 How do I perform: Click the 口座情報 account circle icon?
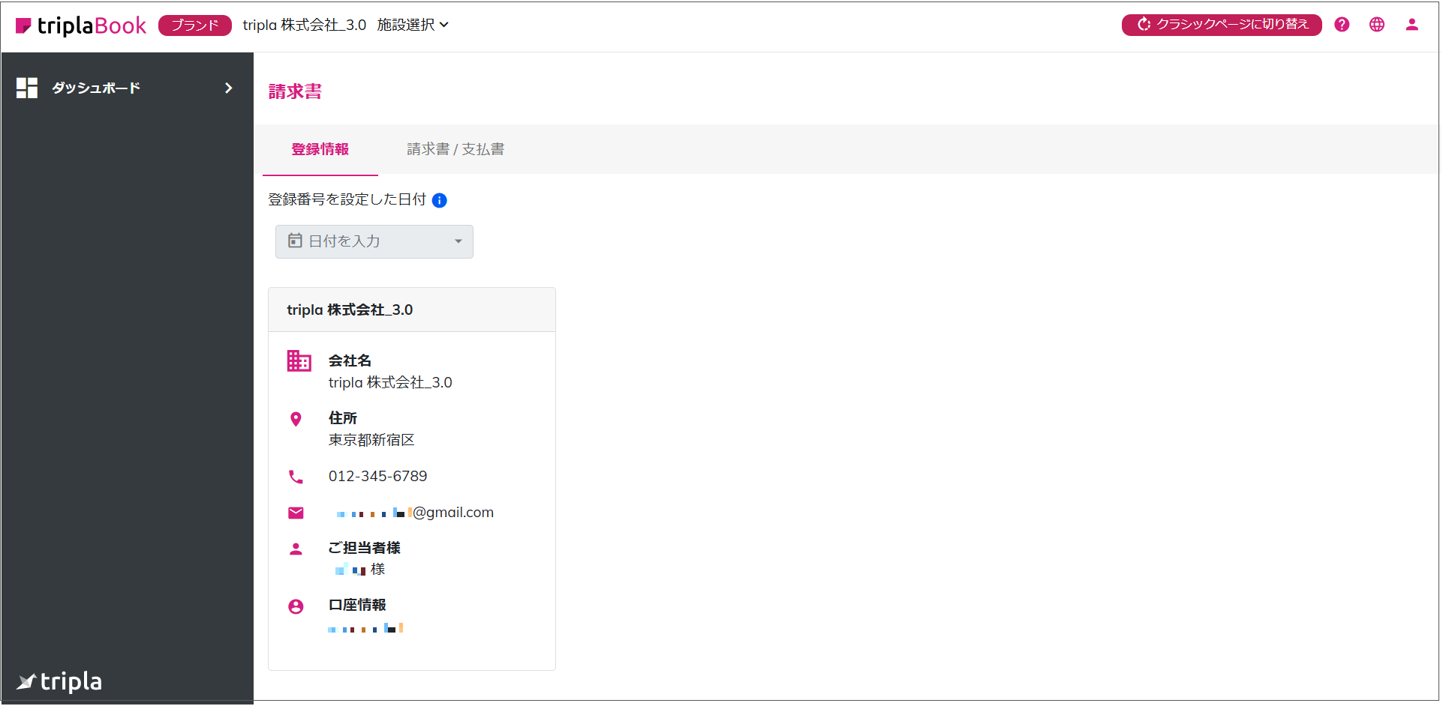(x=296, y=606)
